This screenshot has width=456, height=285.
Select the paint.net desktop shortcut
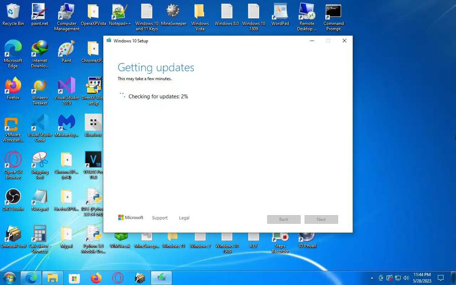click(40, 15)
